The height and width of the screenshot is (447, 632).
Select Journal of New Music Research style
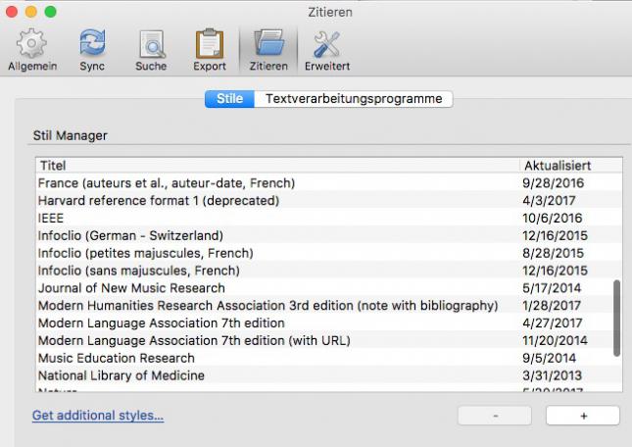tap(131, 288)
